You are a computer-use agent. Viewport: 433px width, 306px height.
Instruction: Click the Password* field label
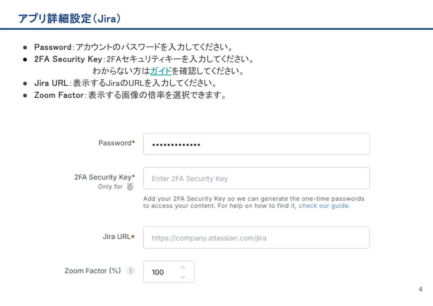pyautogui.click(x=117, y=143)
